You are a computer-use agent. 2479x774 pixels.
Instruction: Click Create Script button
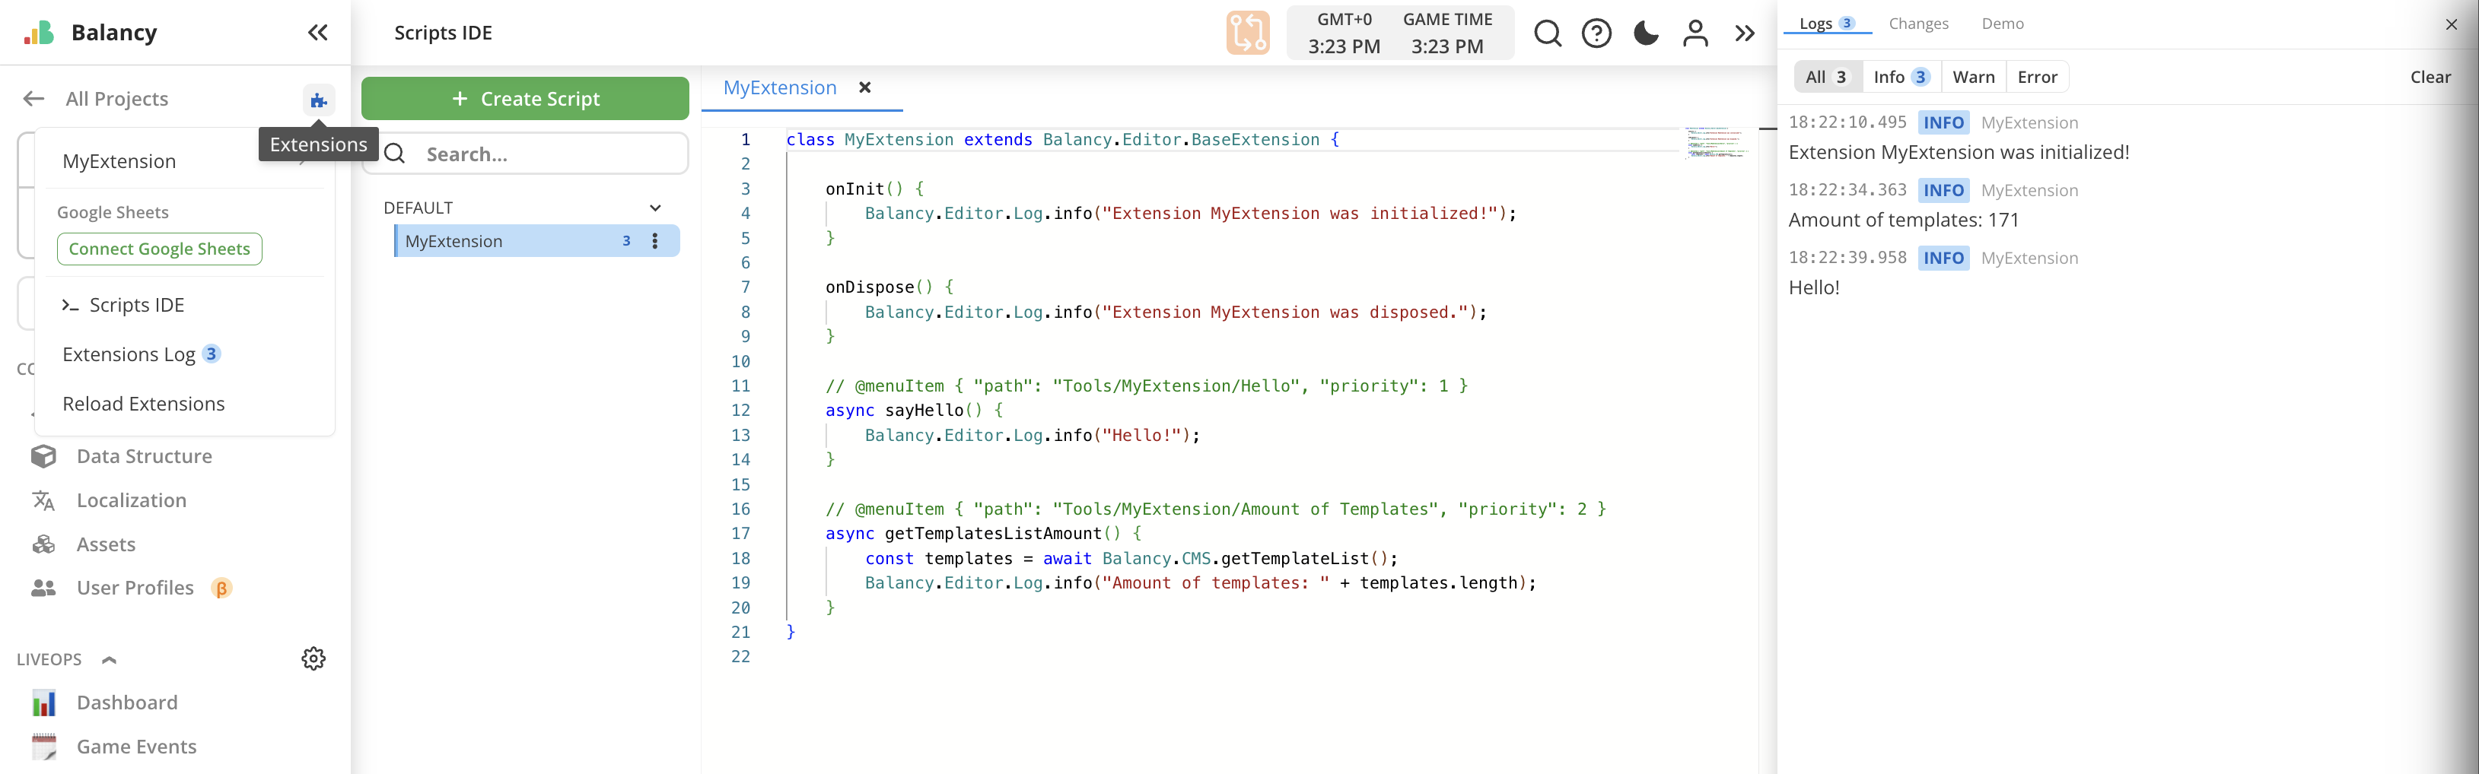(524, 98)
